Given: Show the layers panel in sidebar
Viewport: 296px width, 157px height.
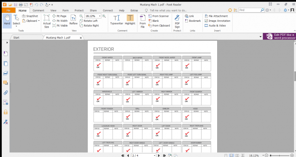Looking at the screenshot, I should point(6,73).
